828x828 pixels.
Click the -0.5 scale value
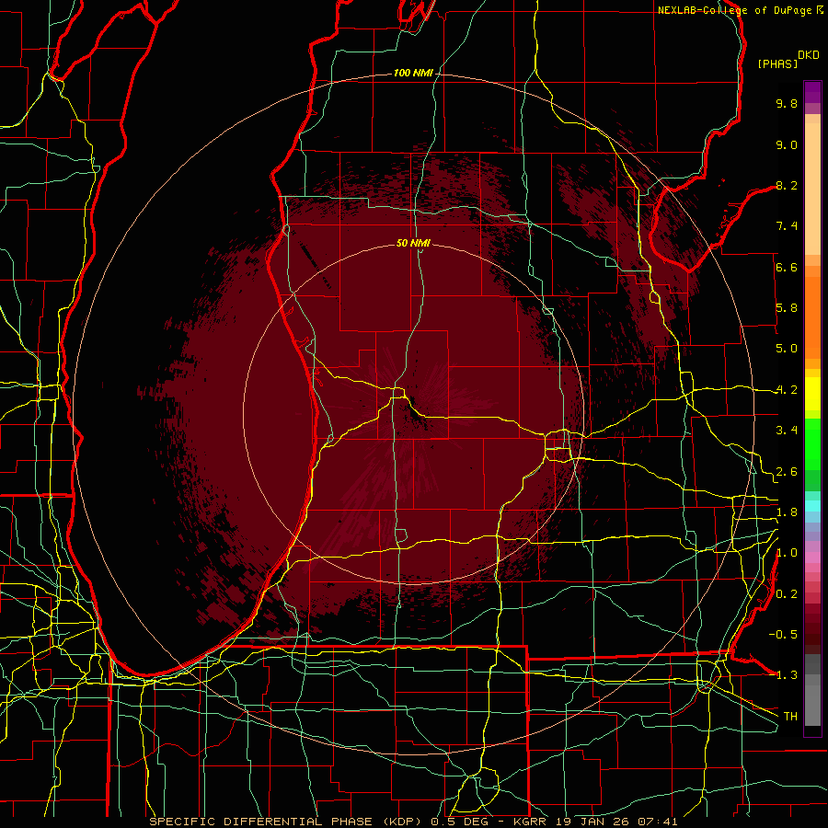coord(783,635)
